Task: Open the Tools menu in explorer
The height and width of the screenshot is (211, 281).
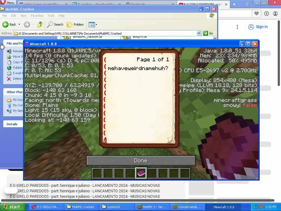Action: click(51, 16)
